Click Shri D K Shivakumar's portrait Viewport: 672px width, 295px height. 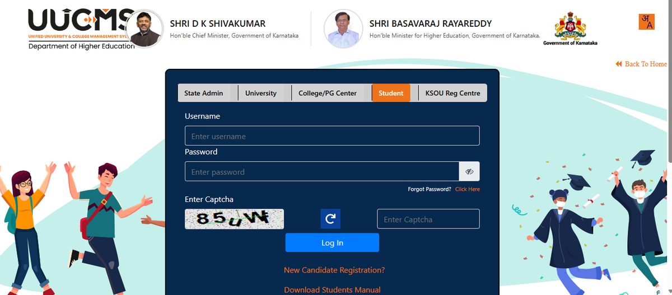[145, 29]
